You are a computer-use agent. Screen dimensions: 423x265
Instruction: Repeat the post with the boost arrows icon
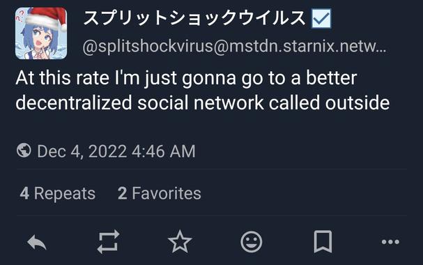click(108, 241)
